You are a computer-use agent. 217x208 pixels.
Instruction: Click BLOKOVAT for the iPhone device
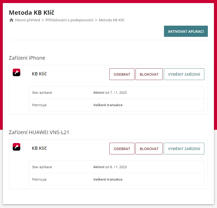pos(149,74)
